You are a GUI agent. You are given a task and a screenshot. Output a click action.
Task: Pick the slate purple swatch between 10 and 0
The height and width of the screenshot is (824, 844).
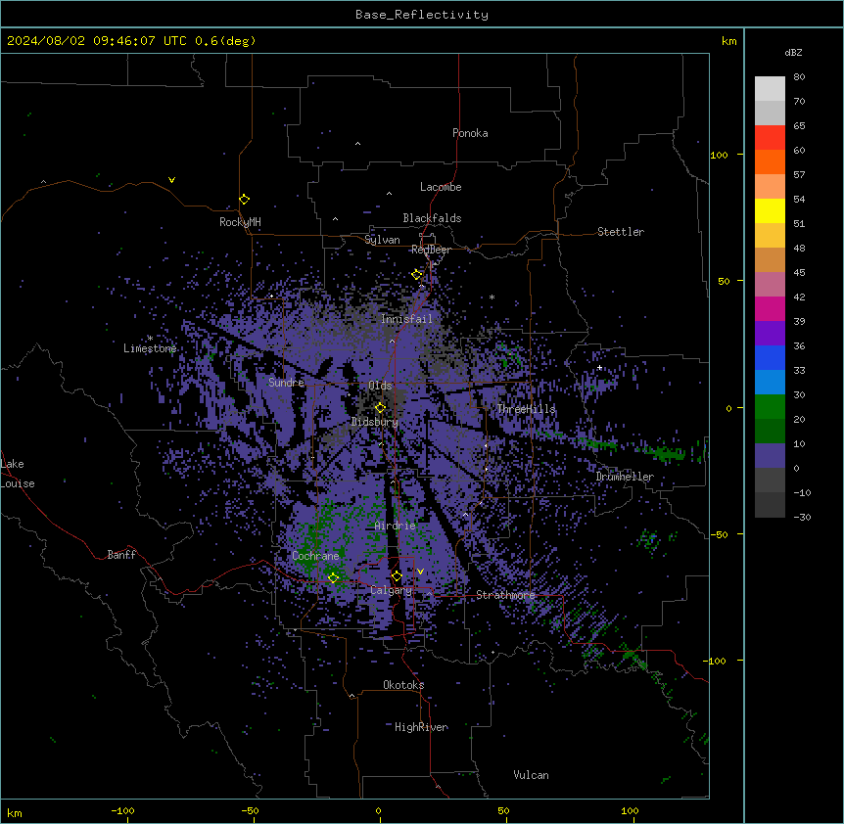pos(770,456)
